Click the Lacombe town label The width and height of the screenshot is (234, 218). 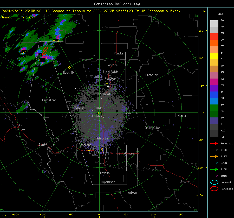tap(112, 65)
